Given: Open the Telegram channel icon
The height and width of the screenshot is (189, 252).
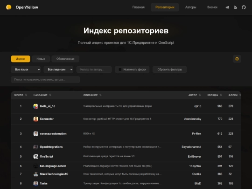Looking at the screenshot, I should coord(227,7).
